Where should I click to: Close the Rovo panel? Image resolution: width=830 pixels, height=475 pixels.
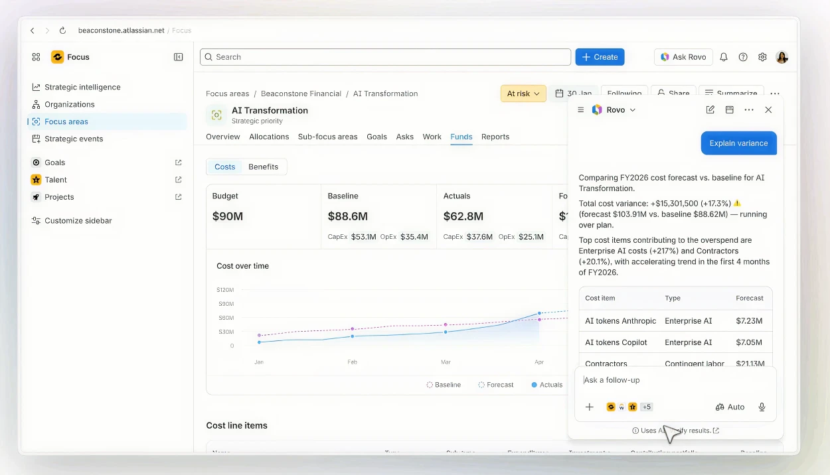768,110
